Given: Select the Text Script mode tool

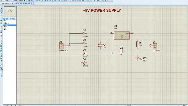Looking at the screenshot, I should 1,18.
